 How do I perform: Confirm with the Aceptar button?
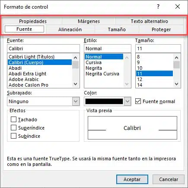(x=132, y=179)
